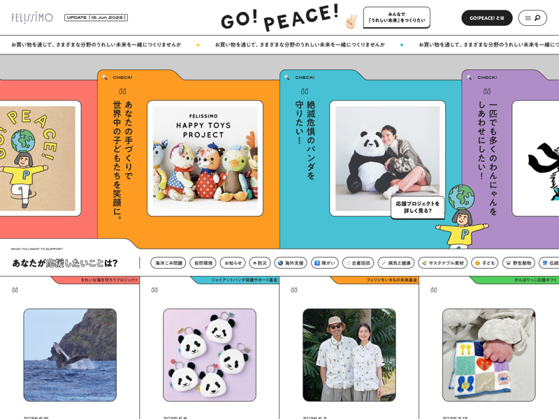This screenshot has width=559, height=419.
Task: Select the お知らせ tag
Action: coord(233,263)
